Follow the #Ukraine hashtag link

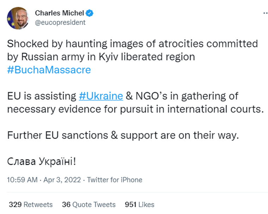[x=101, y=96]
